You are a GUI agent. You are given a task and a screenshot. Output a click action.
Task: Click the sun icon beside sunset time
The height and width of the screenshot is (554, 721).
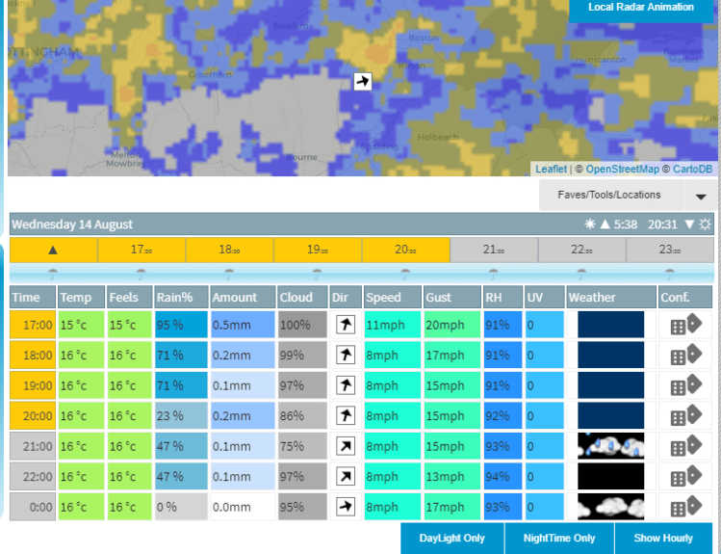pyautogui.click(x=706, y=224)
